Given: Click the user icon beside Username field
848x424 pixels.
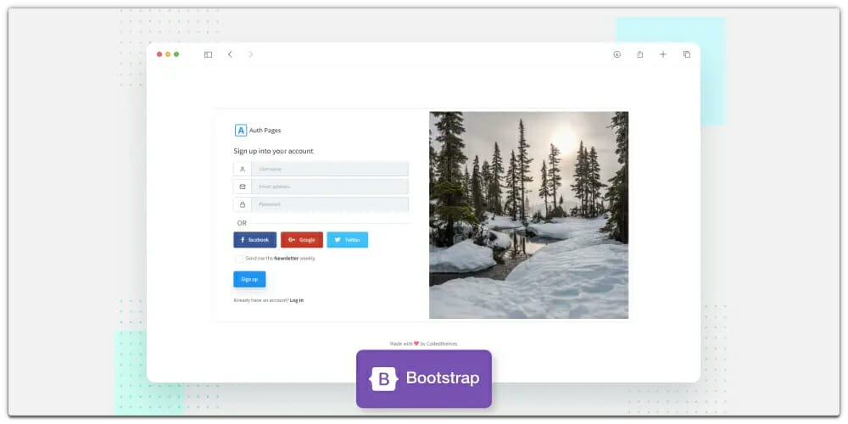Looking at the screenshot, I should 243,169.
